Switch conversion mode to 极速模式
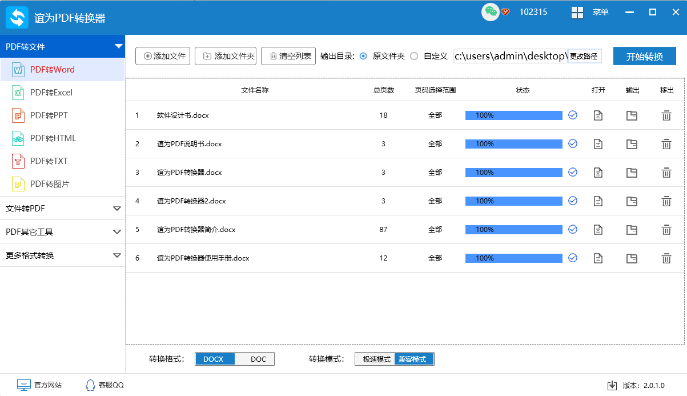The width and height of the screenshot is (687, 396). [376, 359]
